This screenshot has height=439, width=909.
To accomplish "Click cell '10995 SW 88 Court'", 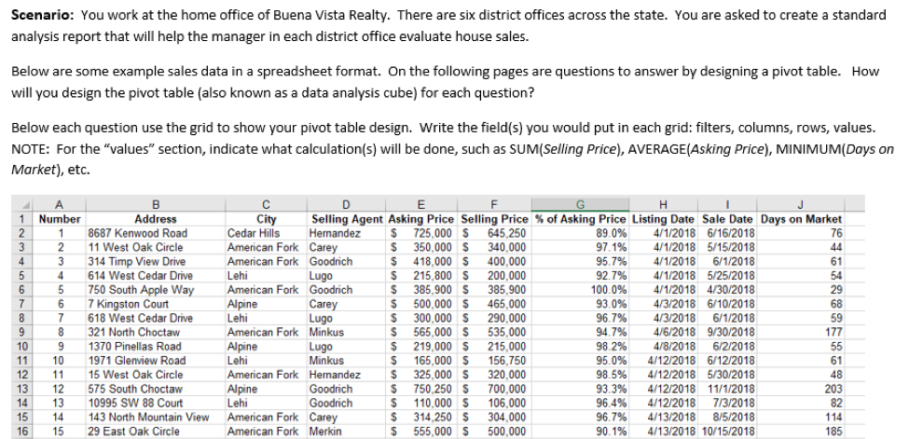I will [x=156, y=403].
